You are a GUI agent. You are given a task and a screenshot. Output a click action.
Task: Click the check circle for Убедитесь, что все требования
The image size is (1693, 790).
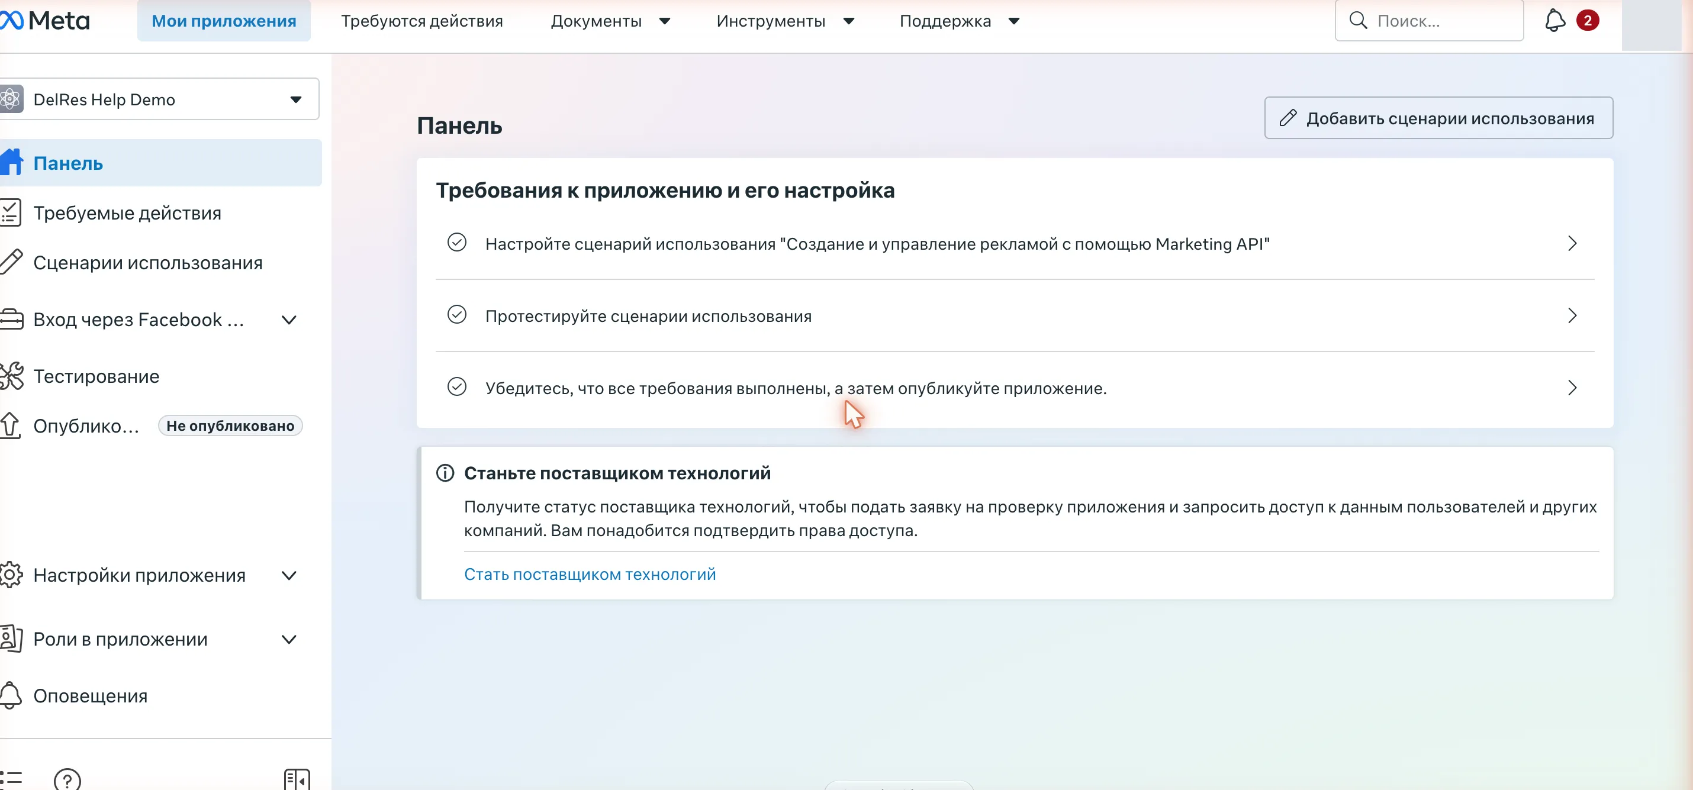pyautogui.click(x=457, y=387)
